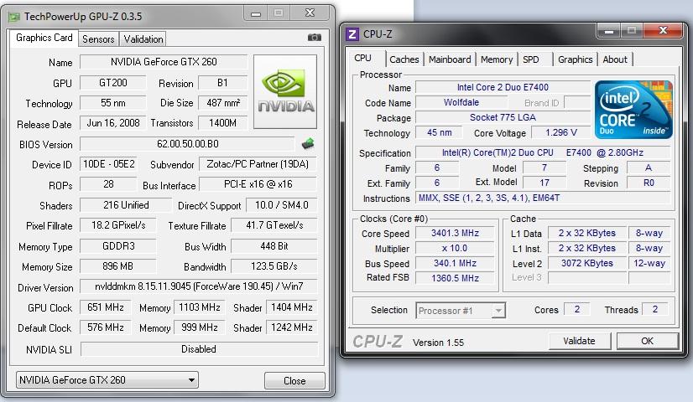Click the Core Speed value 3401.3 MHz
This screenshot has height=402, width=693.
(x=455, y=233)
